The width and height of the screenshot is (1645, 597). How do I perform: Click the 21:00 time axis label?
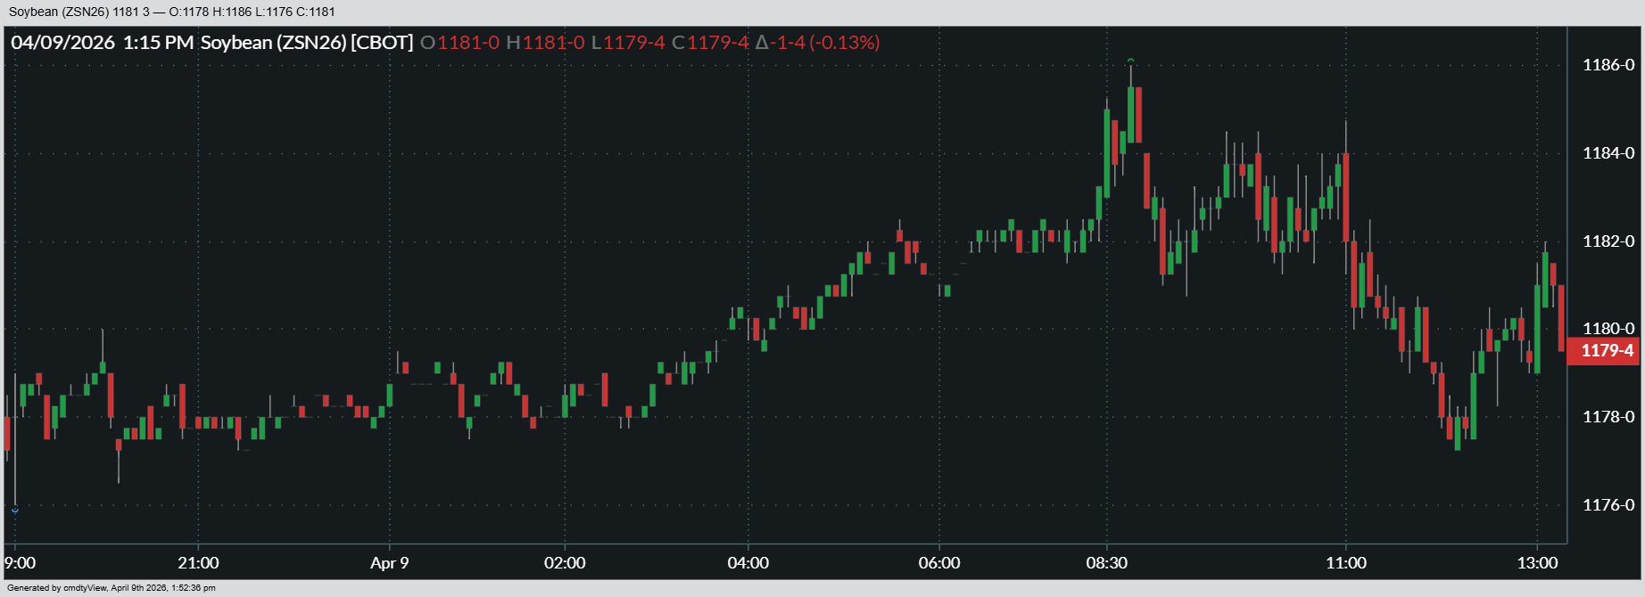click(198, 563)
